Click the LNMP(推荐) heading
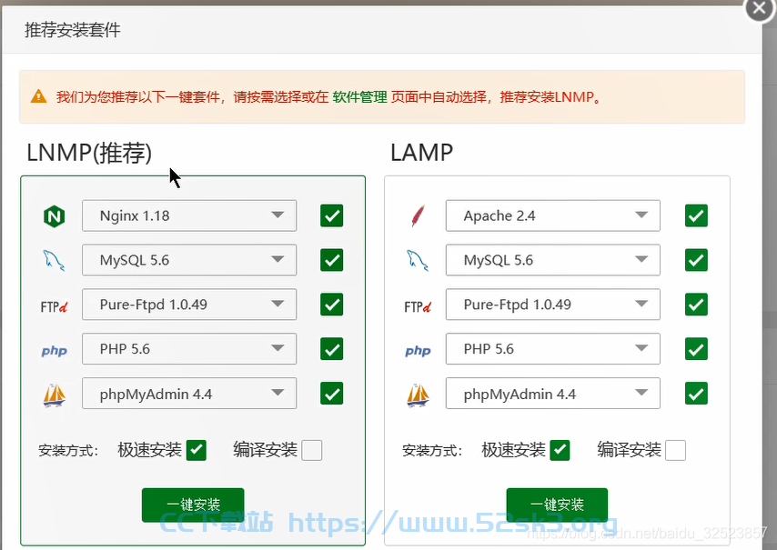This screenshot has width=777, height=550. (89, 153)
